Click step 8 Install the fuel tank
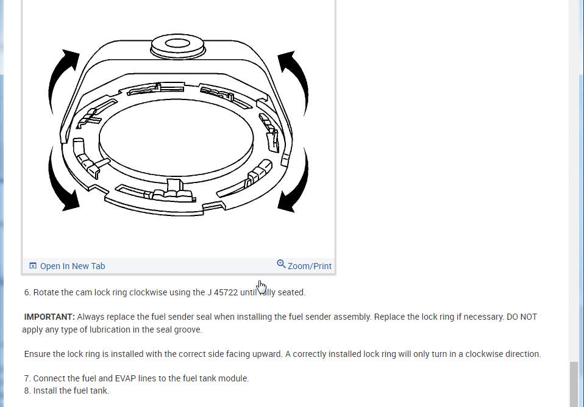This screenshot has width=584, height=407. point(66,391)
